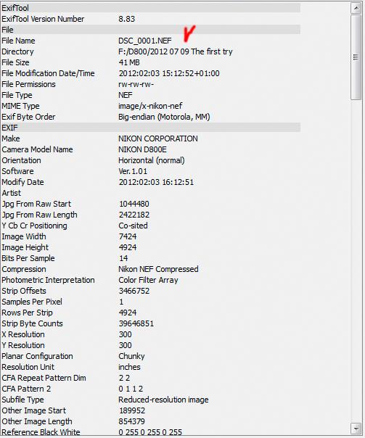Click the Other Image Start value 189952
Screen dimensions: 365x438
(132, 411)
